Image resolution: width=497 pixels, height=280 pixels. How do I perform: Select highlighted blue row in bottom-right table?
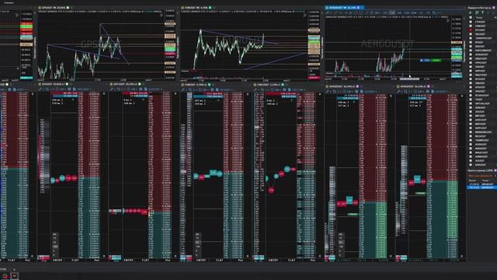(x=482, y=187)
